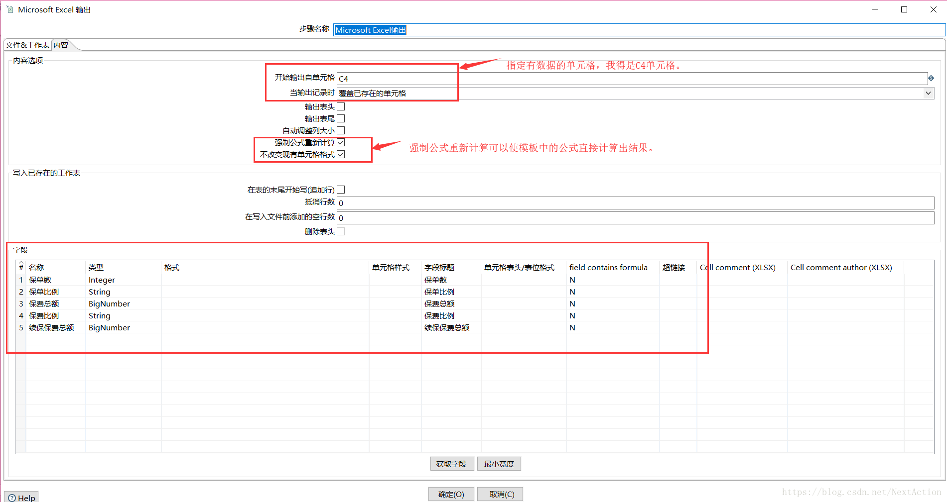Confirm with the 确定(O) button
Screen dimensions: 947x502
point(451,494)
